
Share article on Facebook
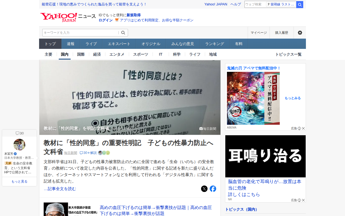(x=213, y=189)
